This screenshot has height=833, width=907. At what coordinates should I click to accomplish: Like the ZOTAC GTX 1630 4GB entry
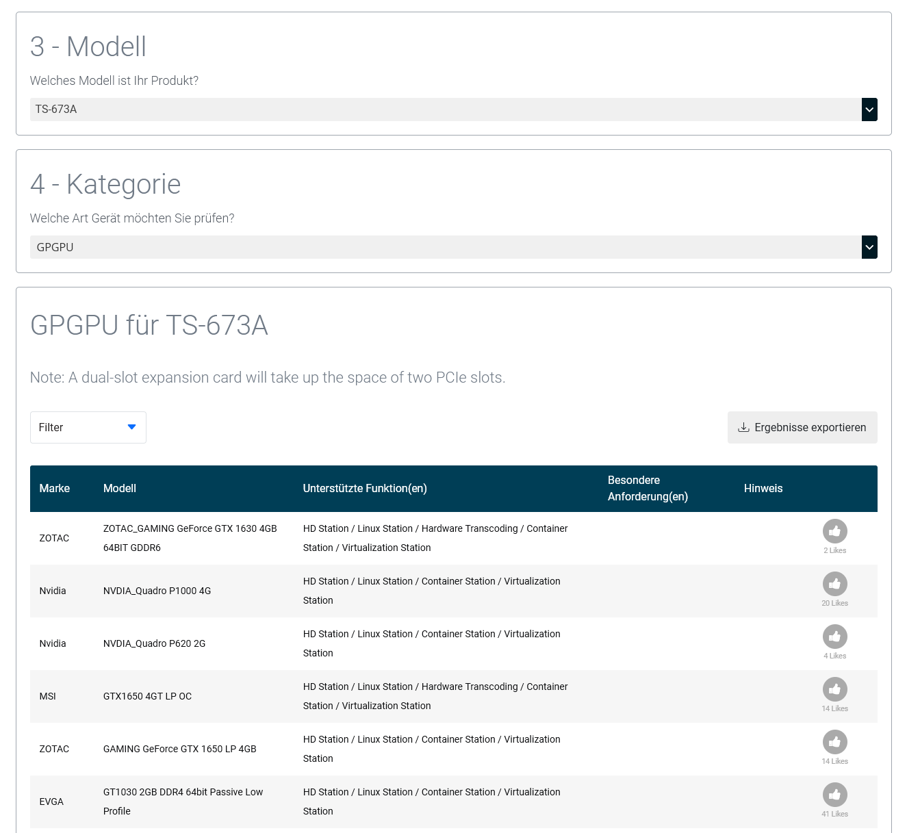[x=834, y=531]
